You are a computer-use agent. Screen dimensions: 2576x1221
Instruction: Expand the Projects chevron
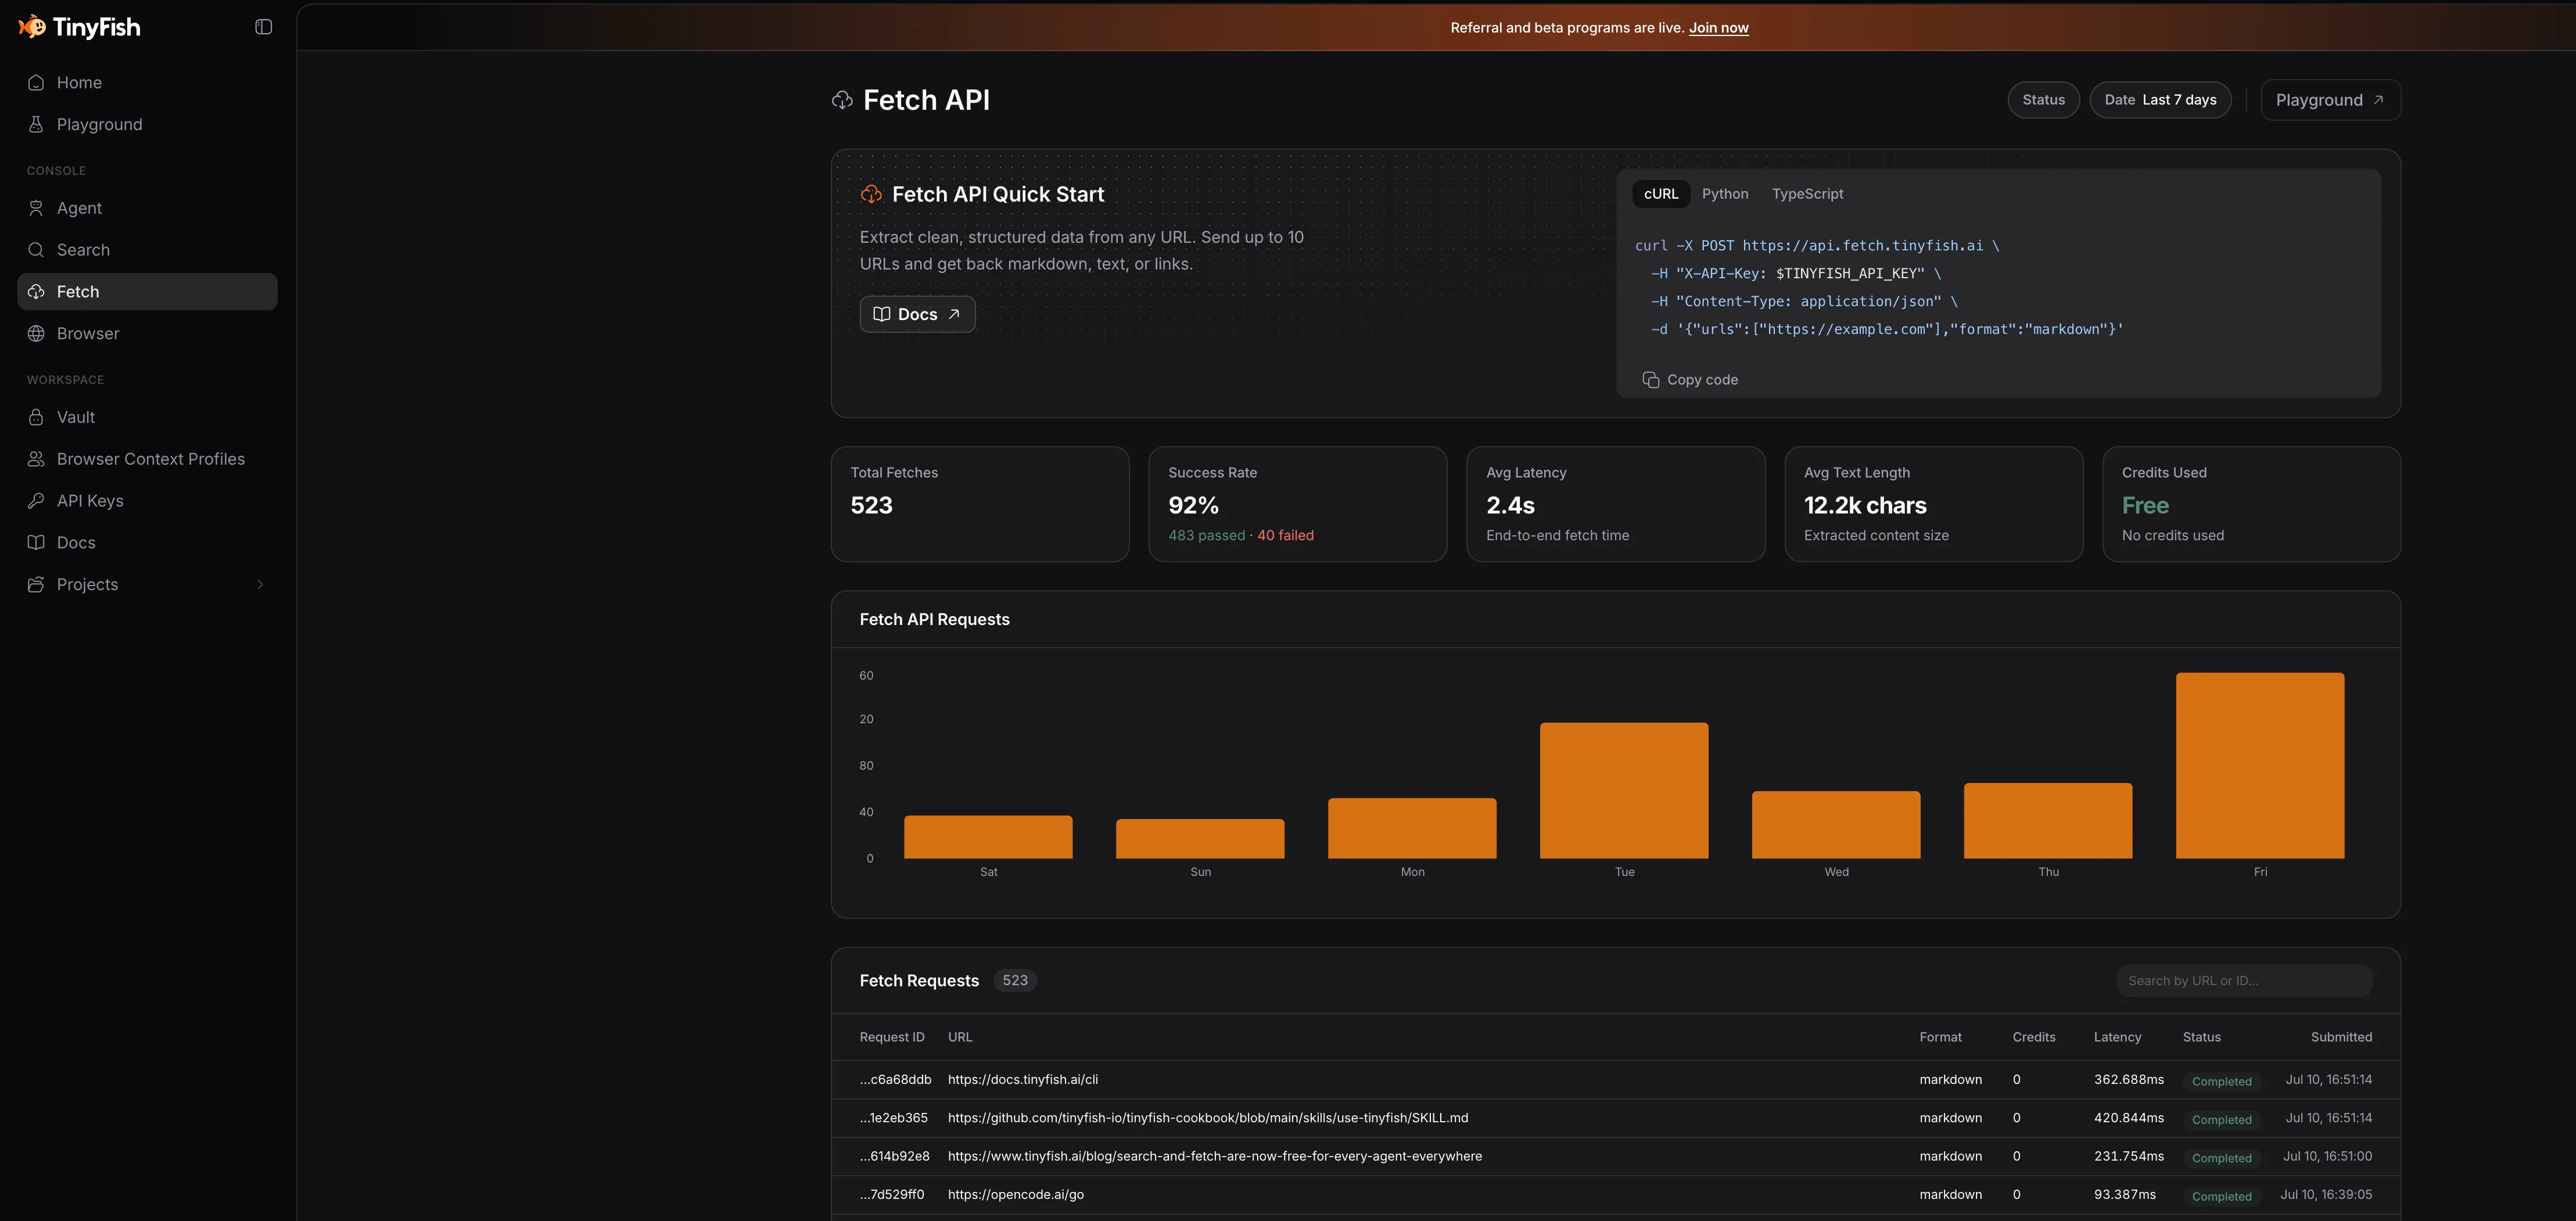(260, 584)
